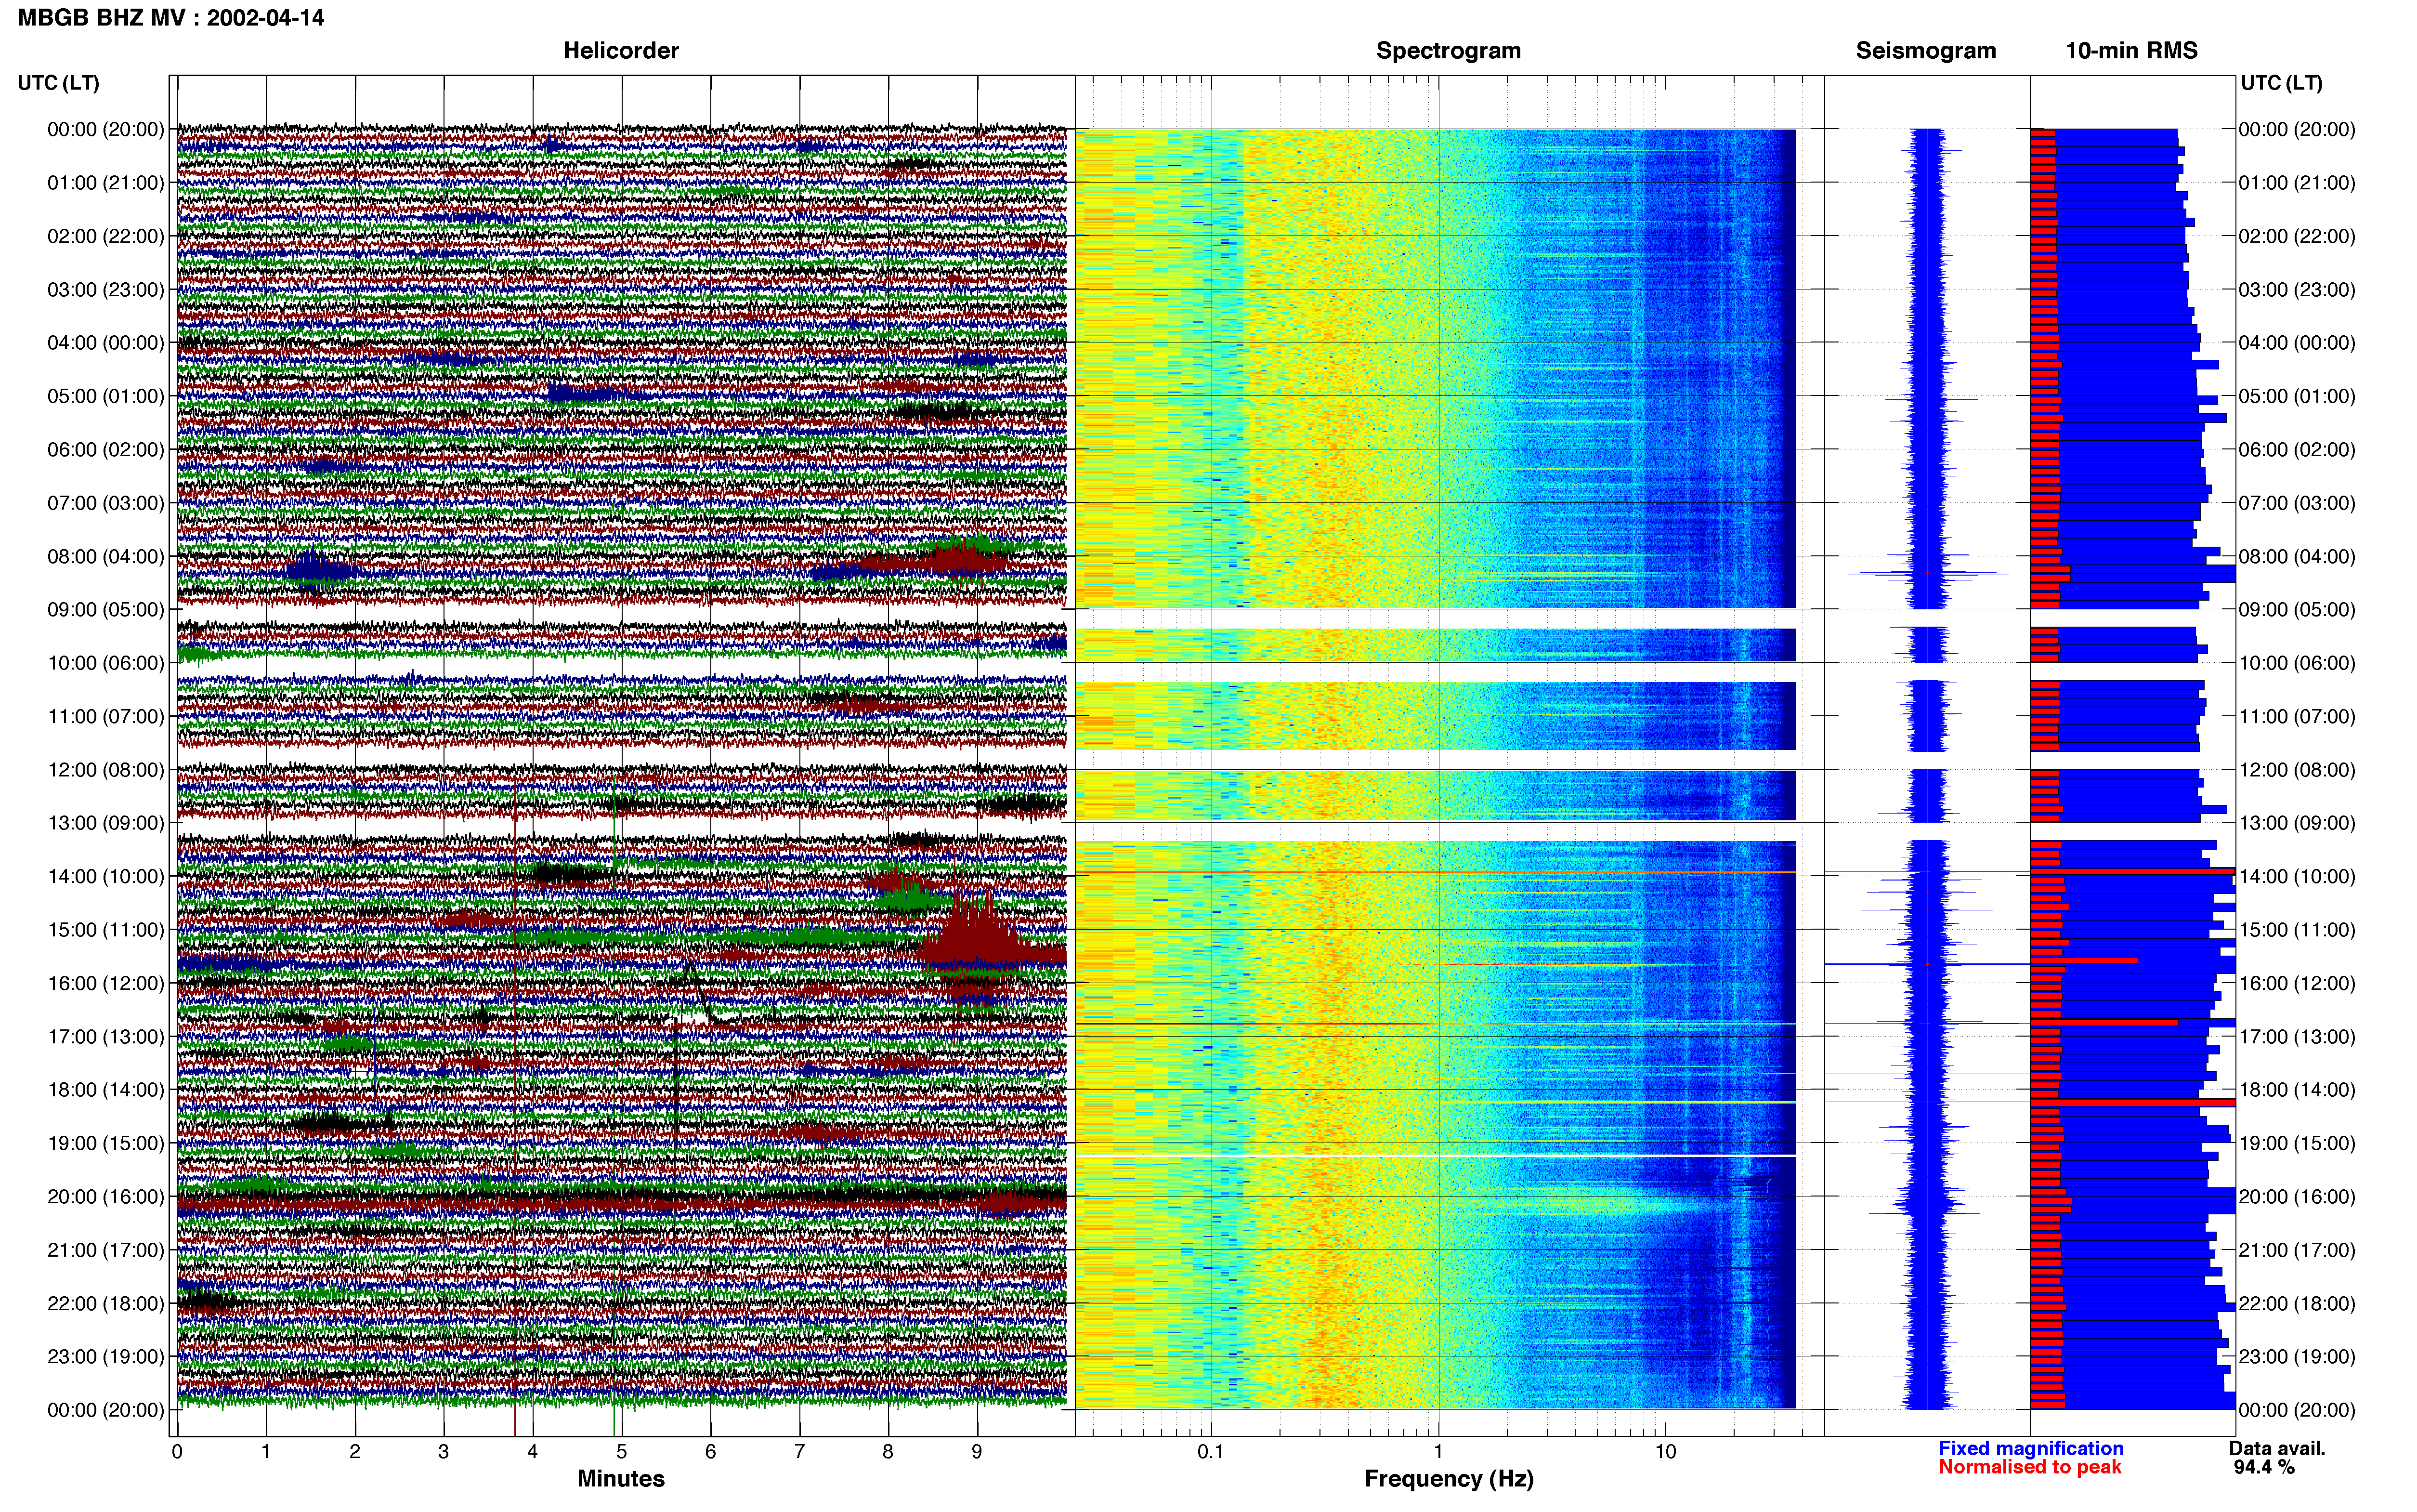Click the "10-min RMS" panel heading
The height and width of the screenshot is (1512, 2417).
(x=2131, y=50)
